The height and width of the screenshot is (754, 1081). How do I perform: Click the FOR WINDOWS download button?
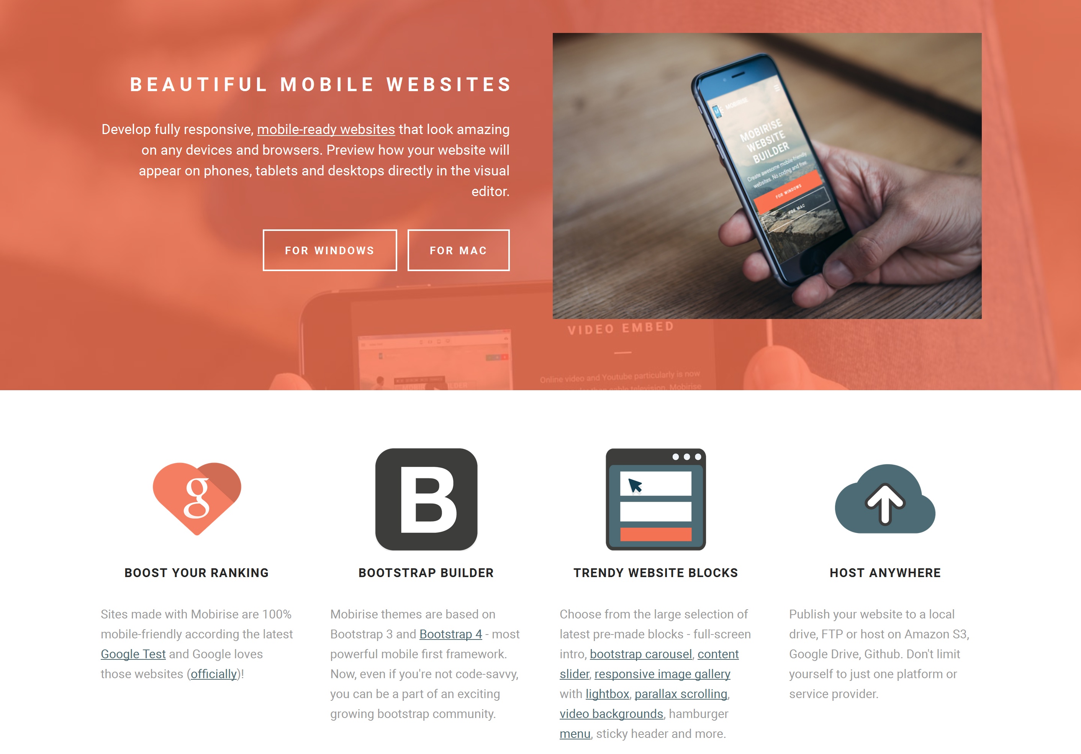[x=329, y=250]
